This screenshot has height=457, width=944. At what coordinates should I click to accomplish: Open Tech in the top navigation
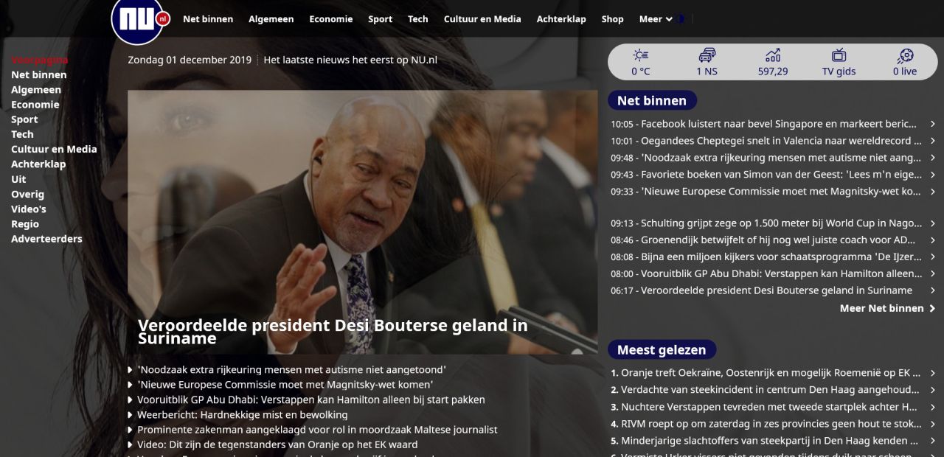pos(418,19)
